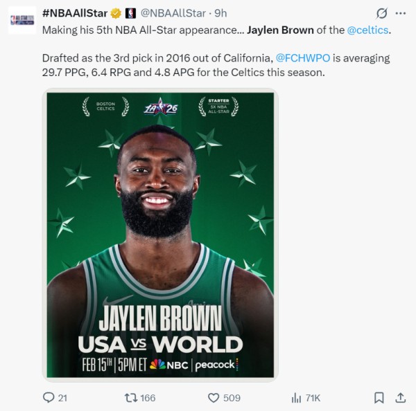This screenshot has width=416, height=411.
Task: Click the 71K views count
Action: [x=313, y=398]
